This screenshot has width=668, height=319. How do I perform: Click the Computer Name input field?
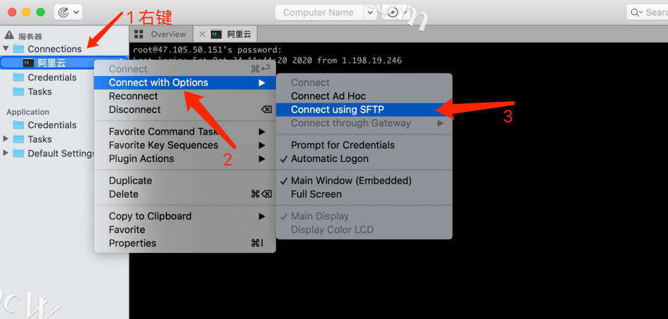pos(320,12)
